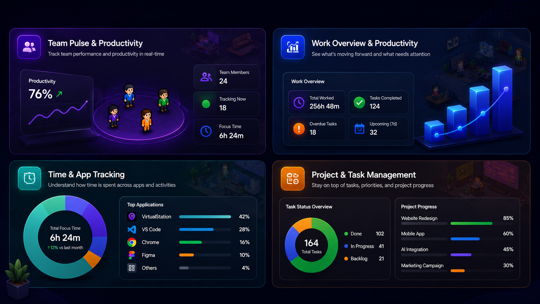Click the Total Focus Time donut chart center
Image resolution: width=540 pixels, height=304 pixels.
pos(65,237)
